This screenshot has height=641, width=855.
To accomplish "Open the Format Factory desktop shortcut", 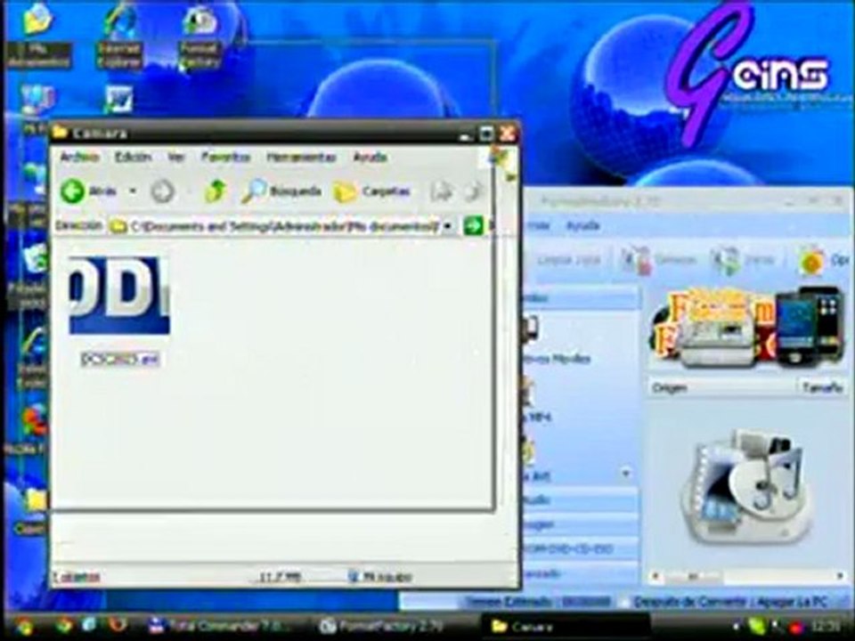I will point(199,37).
